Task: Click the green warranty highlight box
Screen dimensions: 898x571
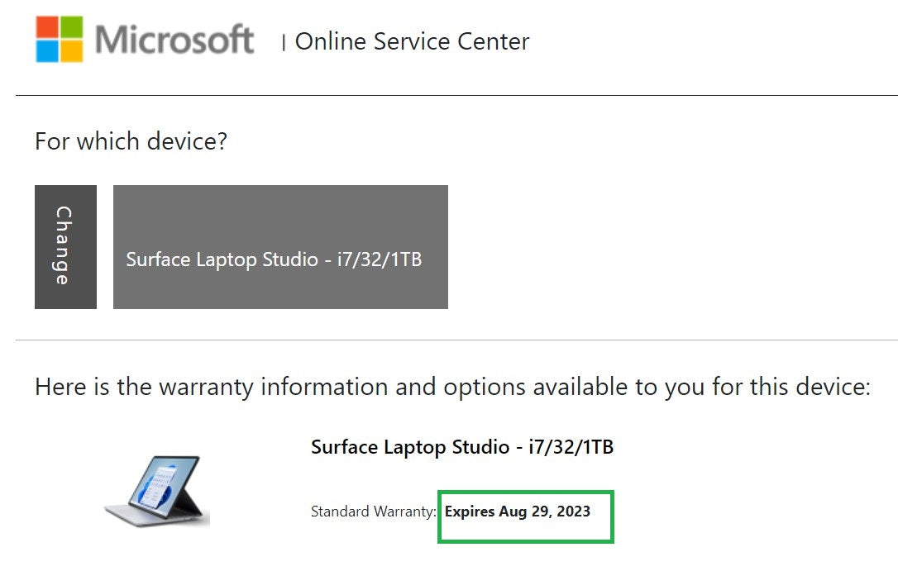Action: click(x=525, y=516)
